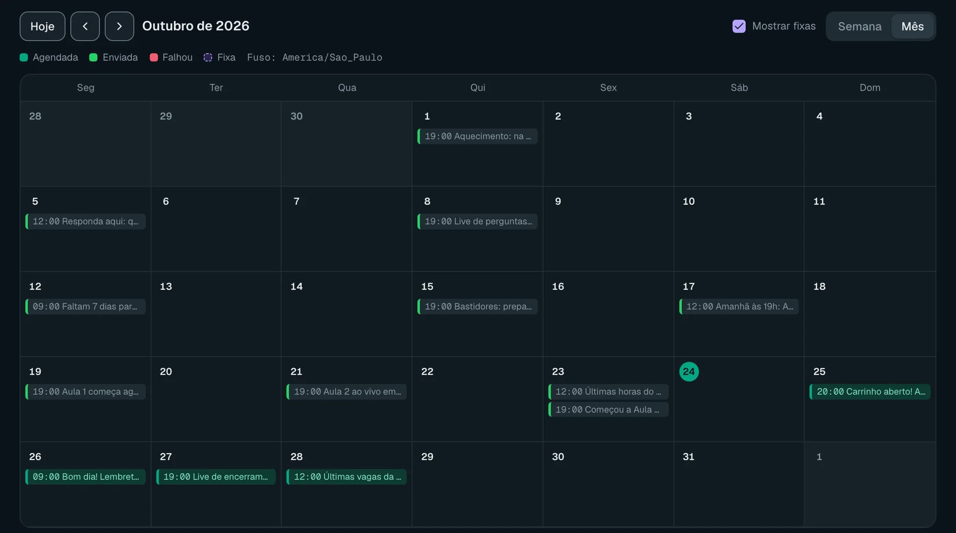Uncheck the Mostrar fixas checkbox
The width and height of the screenshot is (956, 533).
pos(739,26)
